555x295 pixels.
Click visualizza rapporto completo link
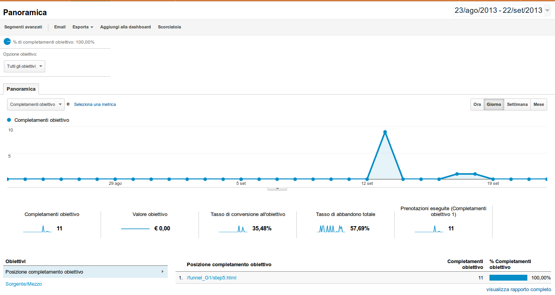[x=518, y=290]
